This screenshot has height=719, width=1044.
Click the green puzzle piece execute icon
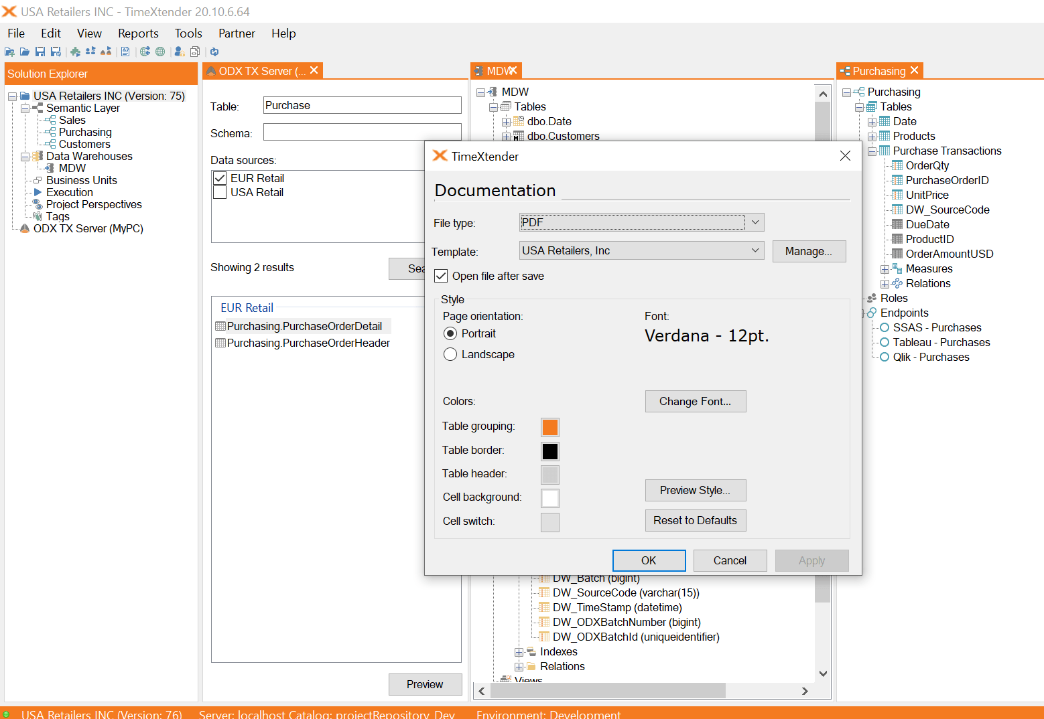pos(75,52)
